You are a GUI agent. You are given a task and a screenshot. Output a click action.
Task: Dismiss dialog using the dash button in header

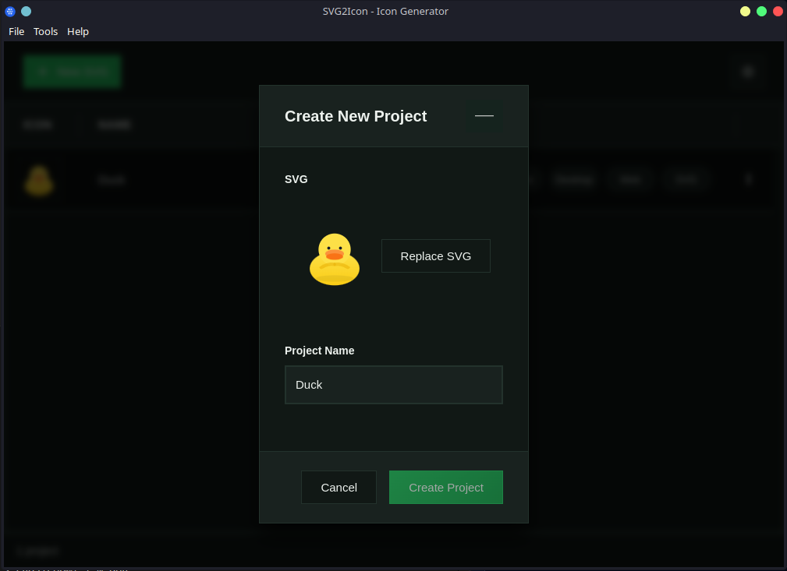(x=484, y=115)
